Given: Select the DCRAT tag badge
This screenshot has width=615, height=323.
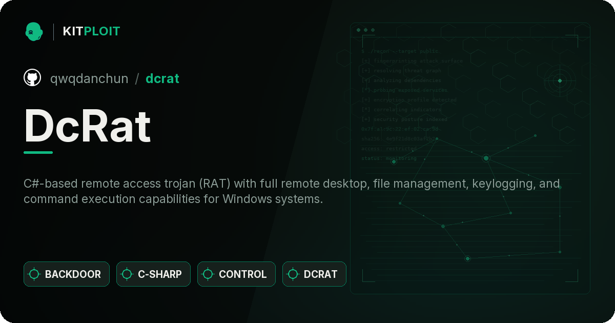Looking at the screenshot, I should point(314,274).
